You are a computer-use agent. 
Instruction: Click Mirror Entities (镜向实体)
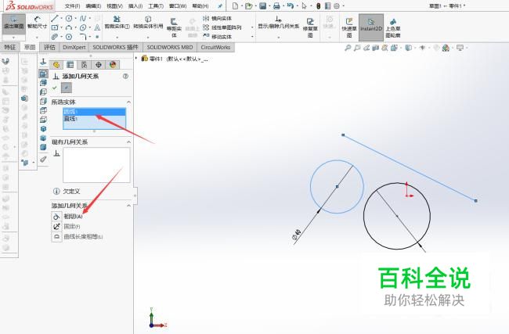tap(217, 19)
